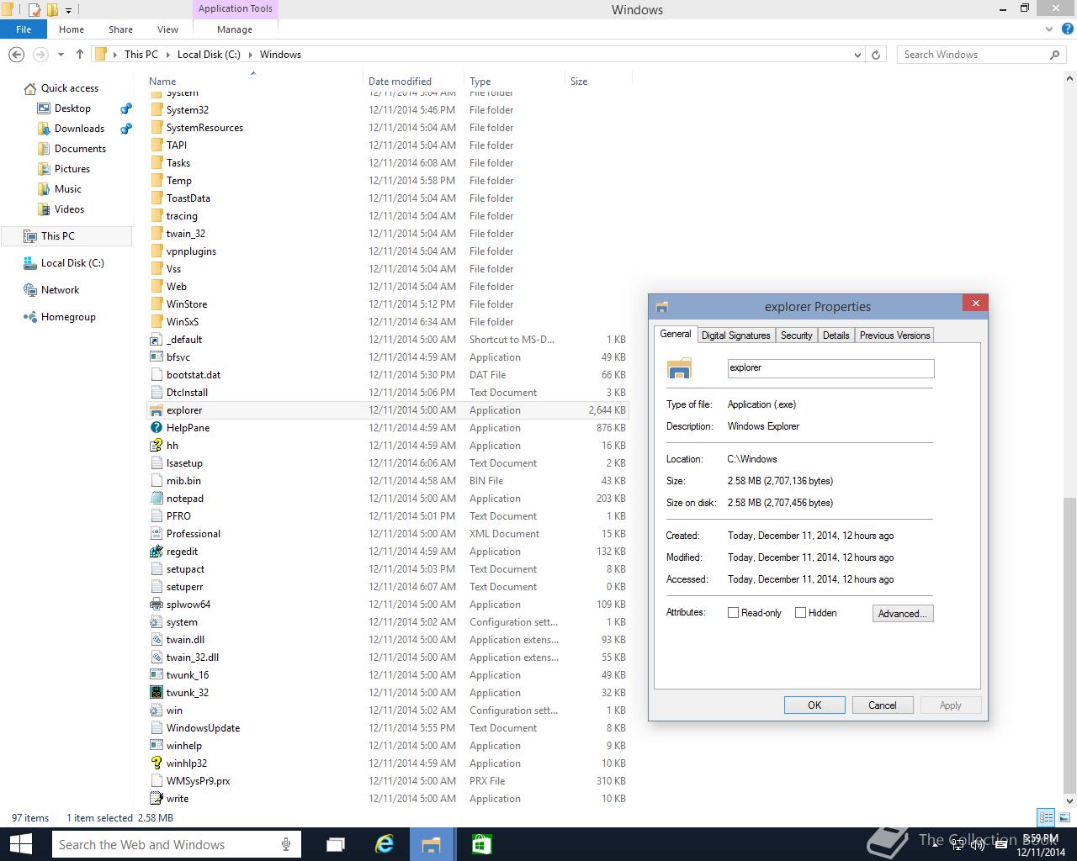Expand the address bar history dropdown
1077x861 pixels.
pyautogui.click(x=857, y=55)
